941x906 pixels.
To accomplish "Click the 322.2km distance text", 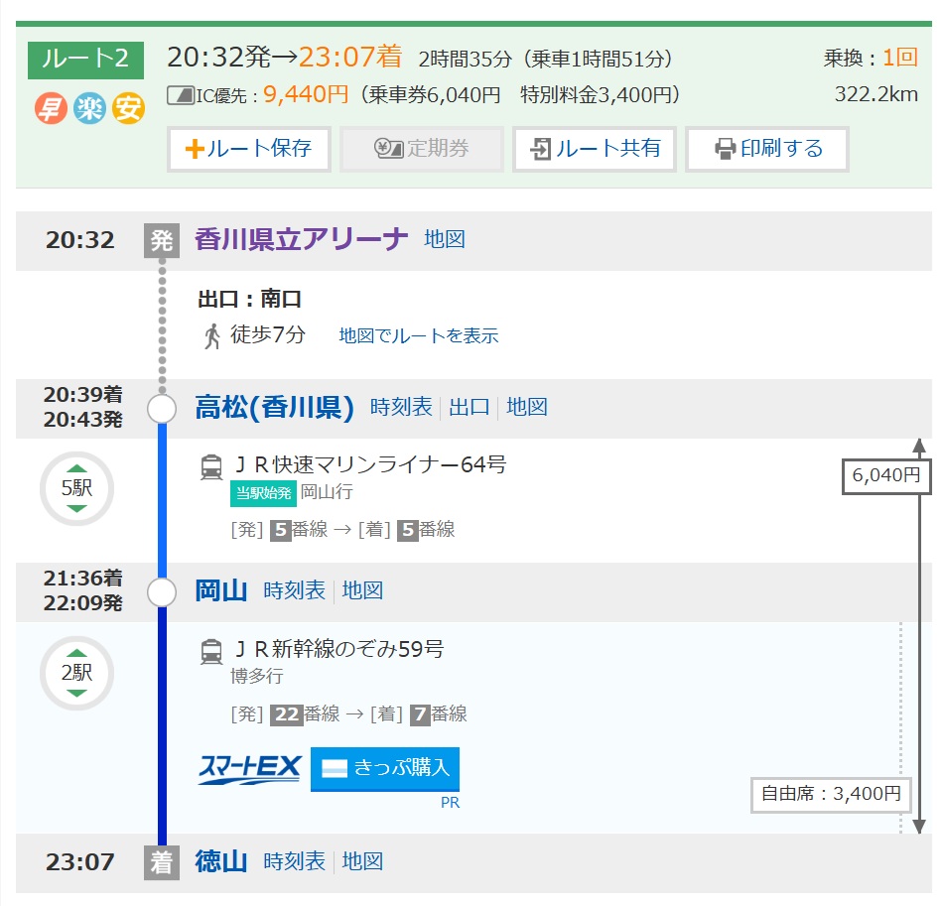I will (876, 94).
